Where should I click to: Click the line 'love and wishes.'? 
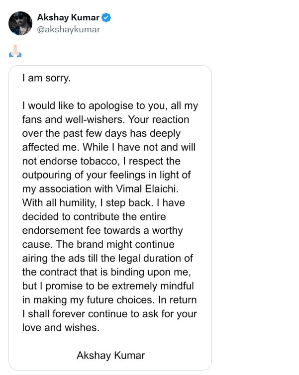[61, 328]
